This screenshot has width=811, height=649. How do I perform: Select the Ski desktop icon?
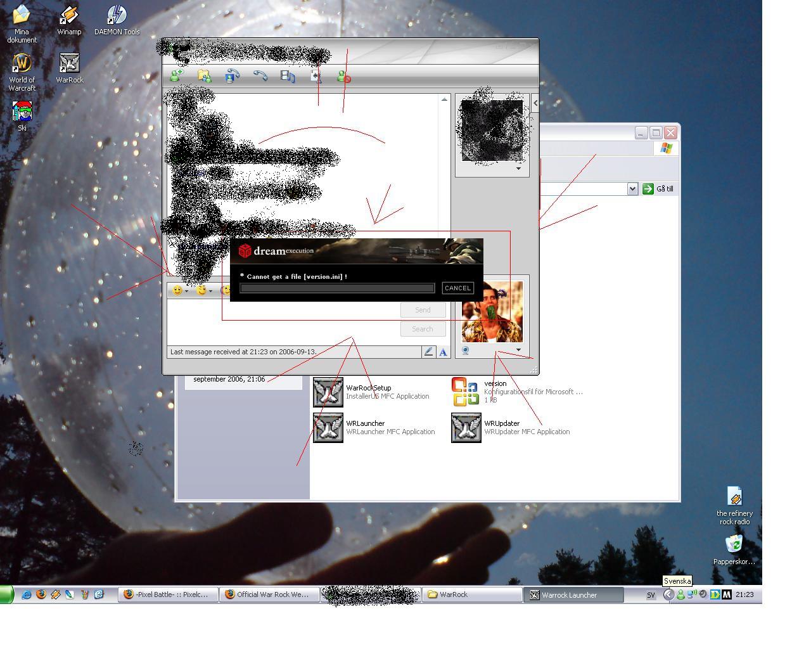click(x=22, y=117)
